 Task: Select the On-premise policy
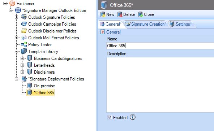coord(44,86)
